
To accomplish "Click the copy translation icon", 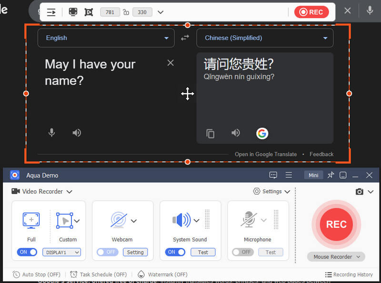I will pyautogui.click(x=211, y=134).
